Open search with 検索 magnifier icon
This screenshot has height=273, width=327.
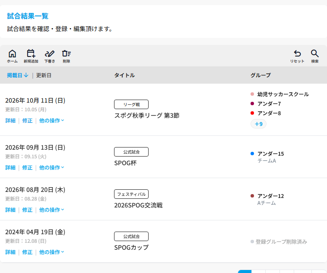point(315,56)
